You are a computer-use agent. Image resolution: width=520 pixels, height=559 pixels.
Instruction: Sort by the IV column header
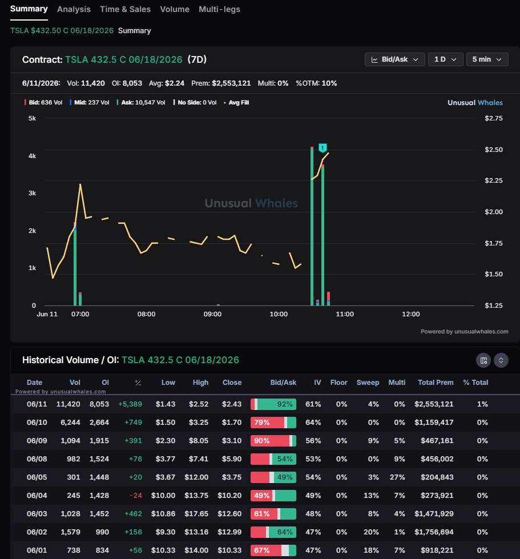tap(317, 383)
